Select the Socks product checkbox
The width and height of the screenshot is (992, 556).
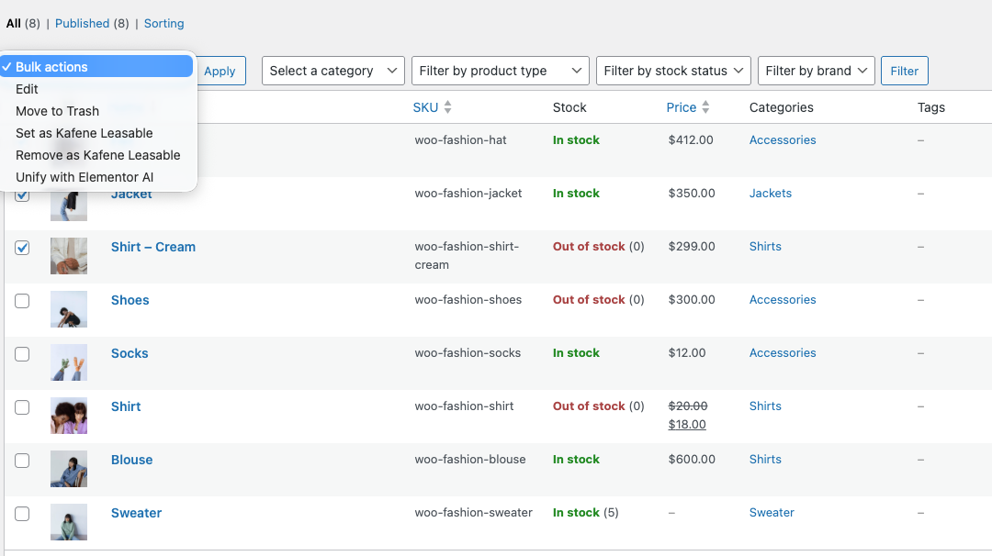(22, 354)
